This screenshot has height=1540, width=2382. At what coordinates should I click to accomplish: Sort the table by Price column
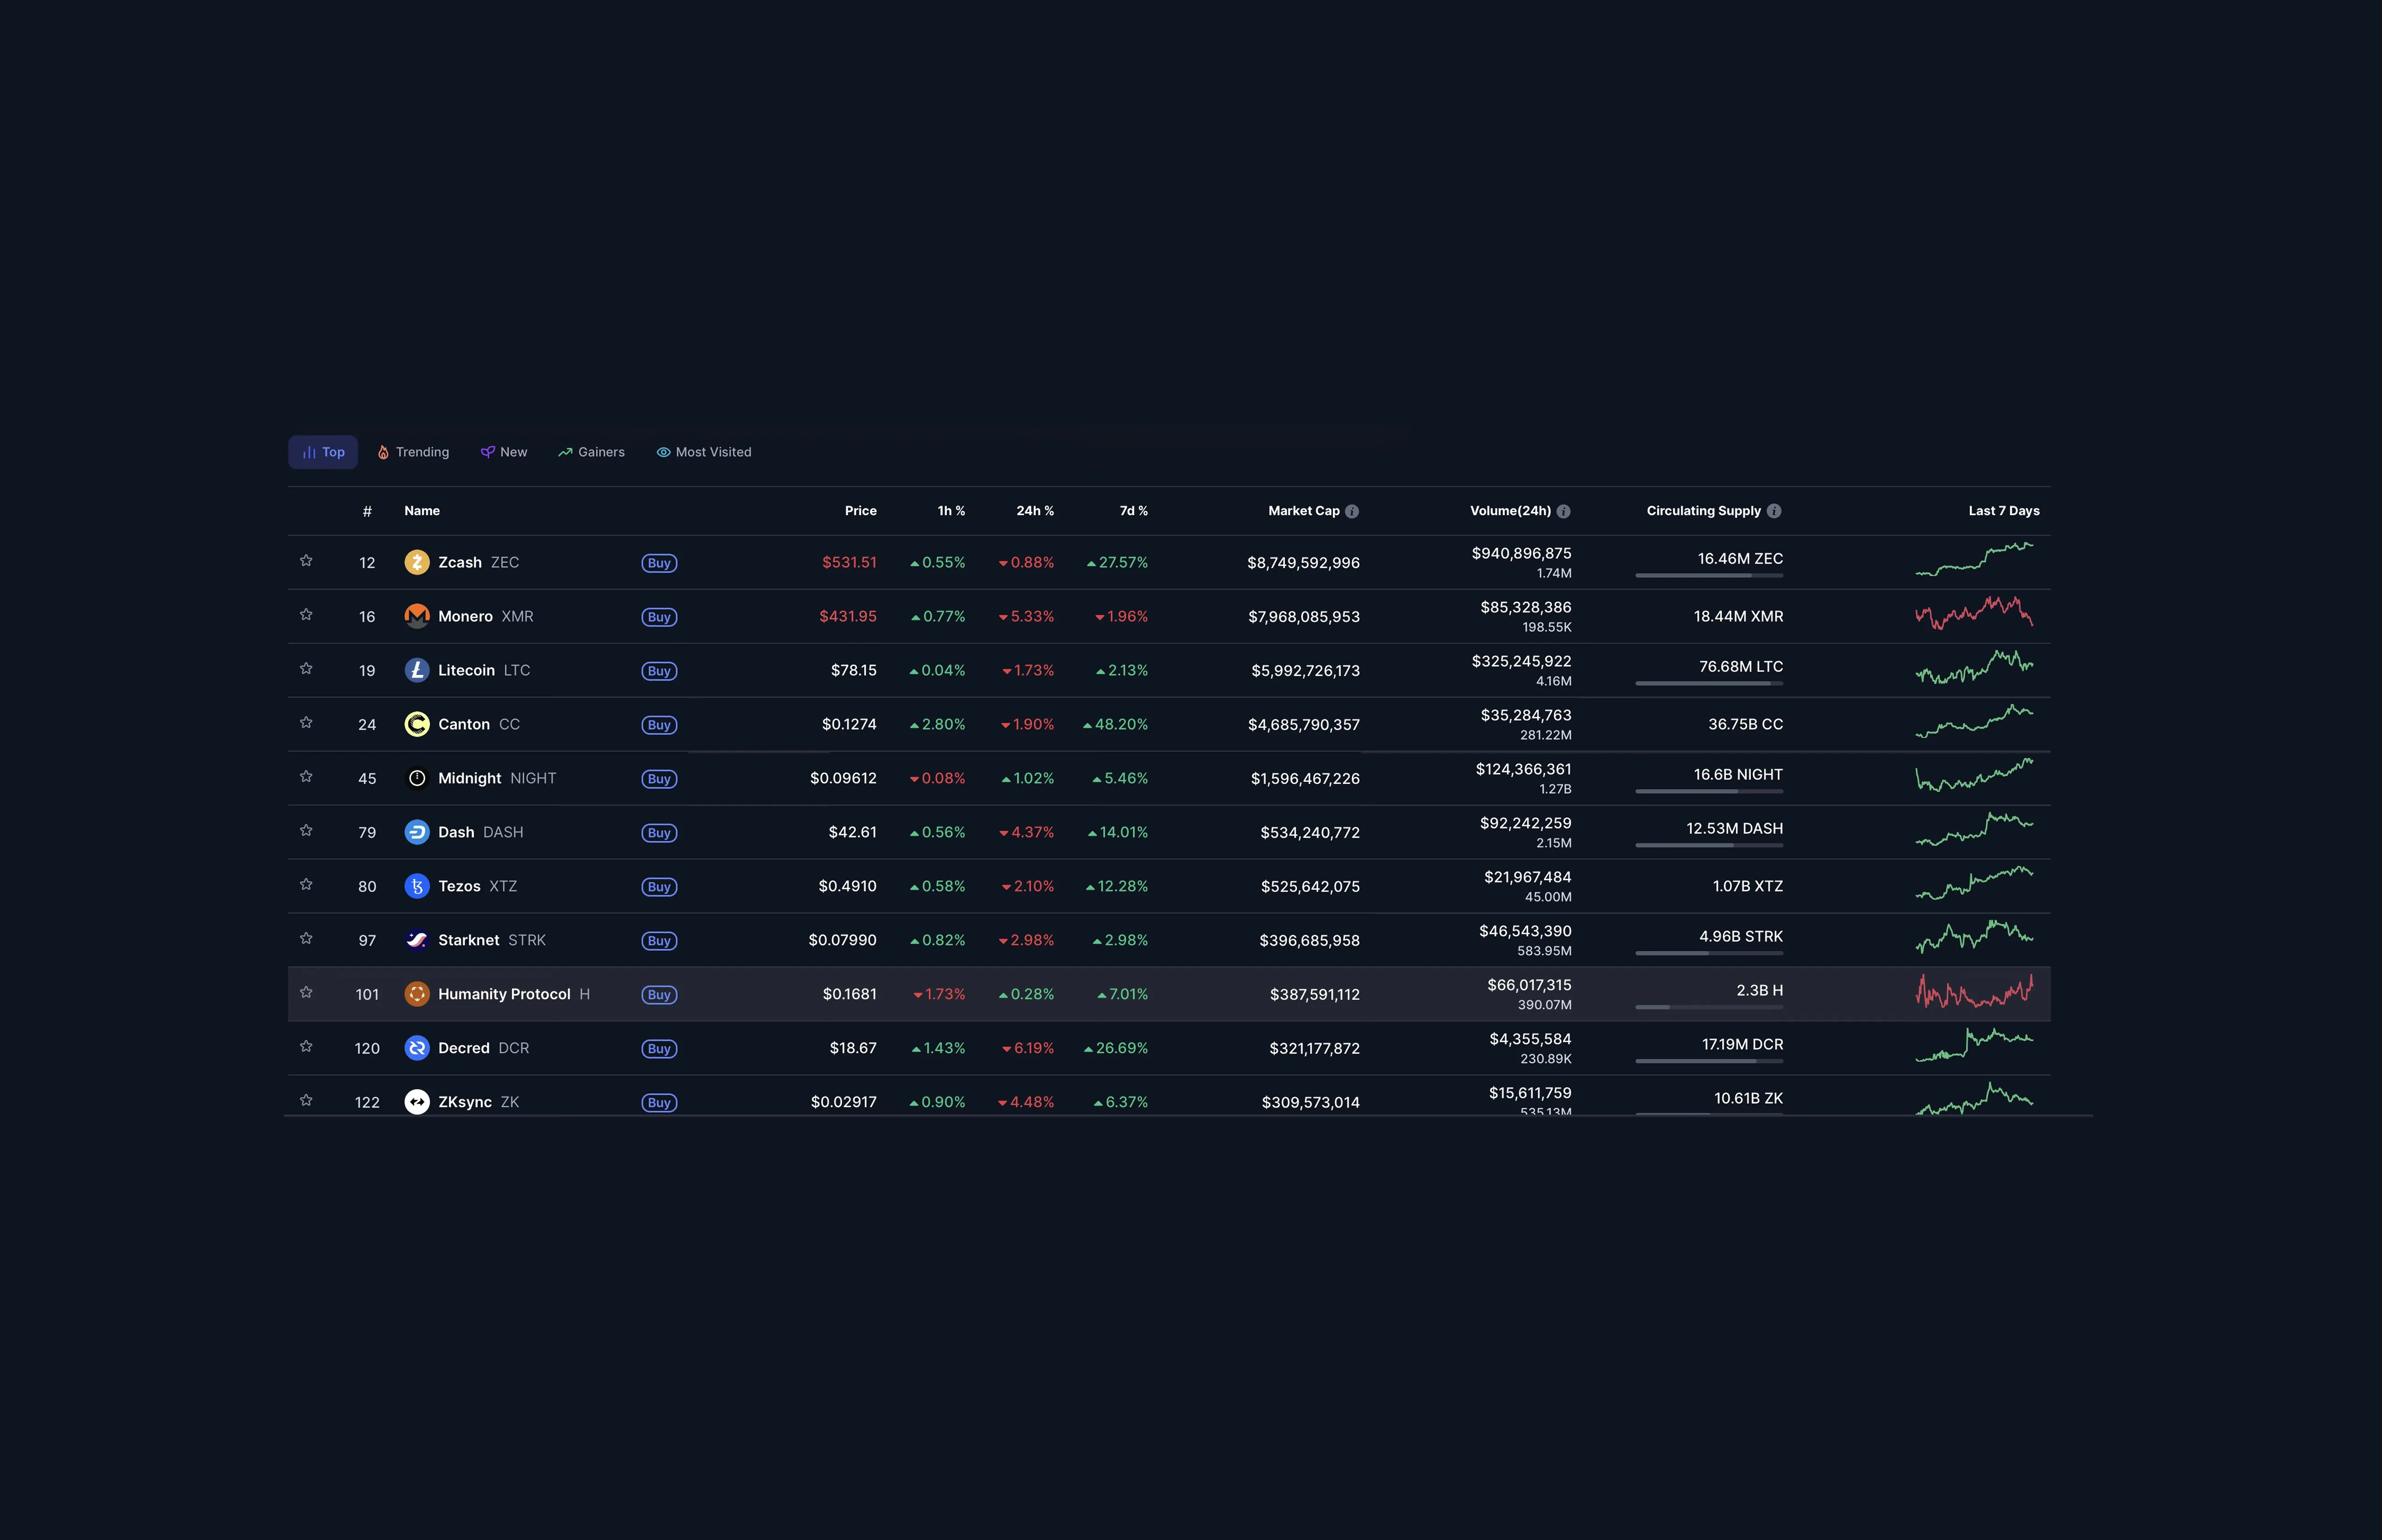860,511
